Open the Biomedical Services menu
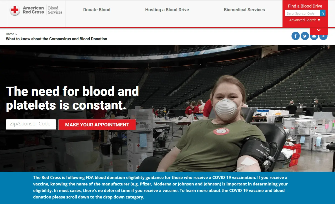 (244, 10)
